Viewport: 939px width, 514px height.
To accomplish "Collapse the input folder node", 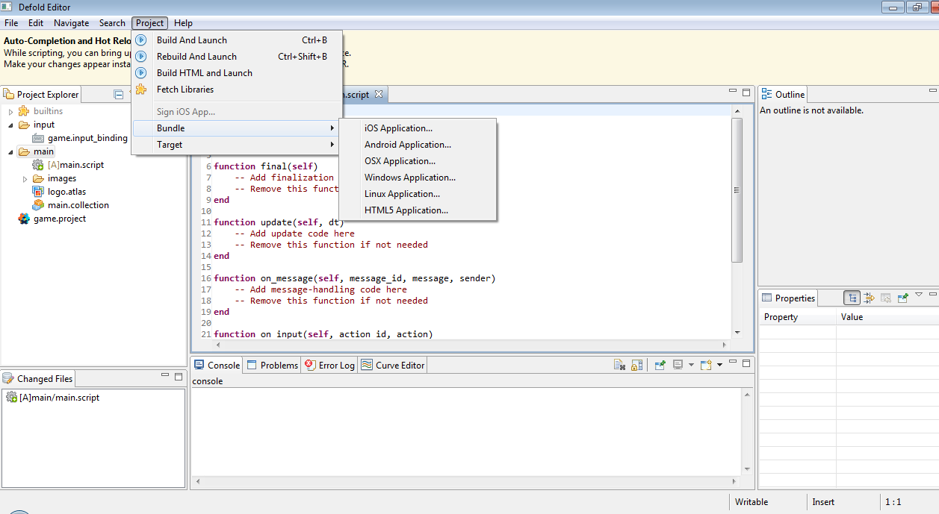I will click(10, 125).
